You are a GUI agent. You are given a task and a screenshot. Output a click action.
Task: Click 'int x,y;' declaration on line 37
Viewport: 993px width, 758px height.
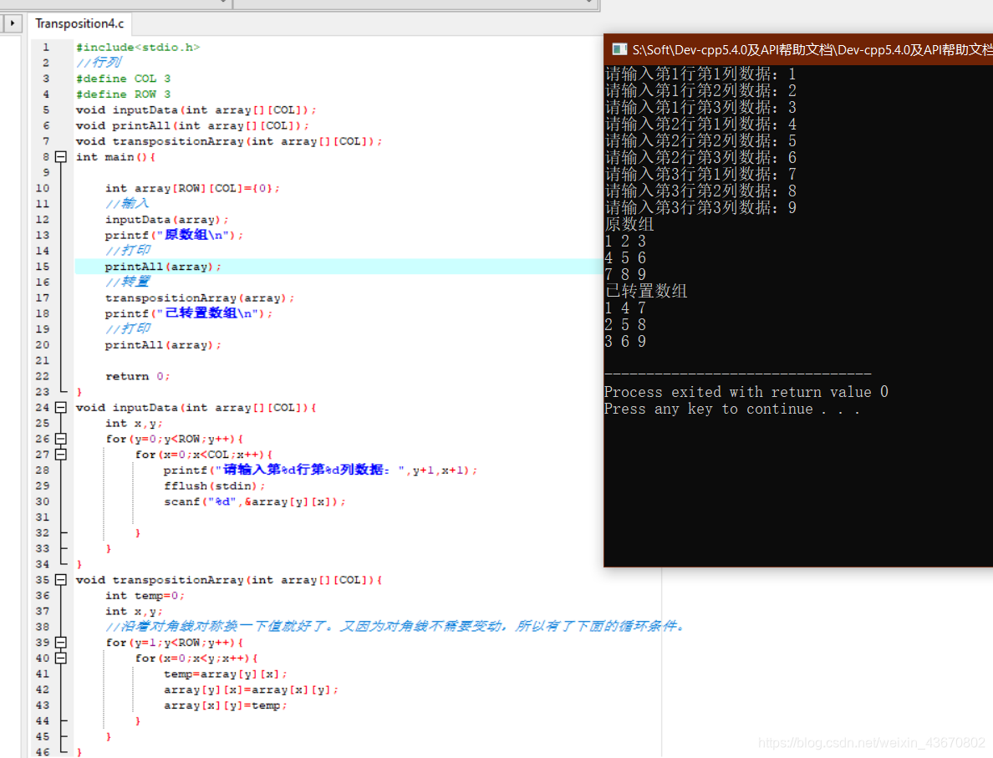[x=134, y=611]
